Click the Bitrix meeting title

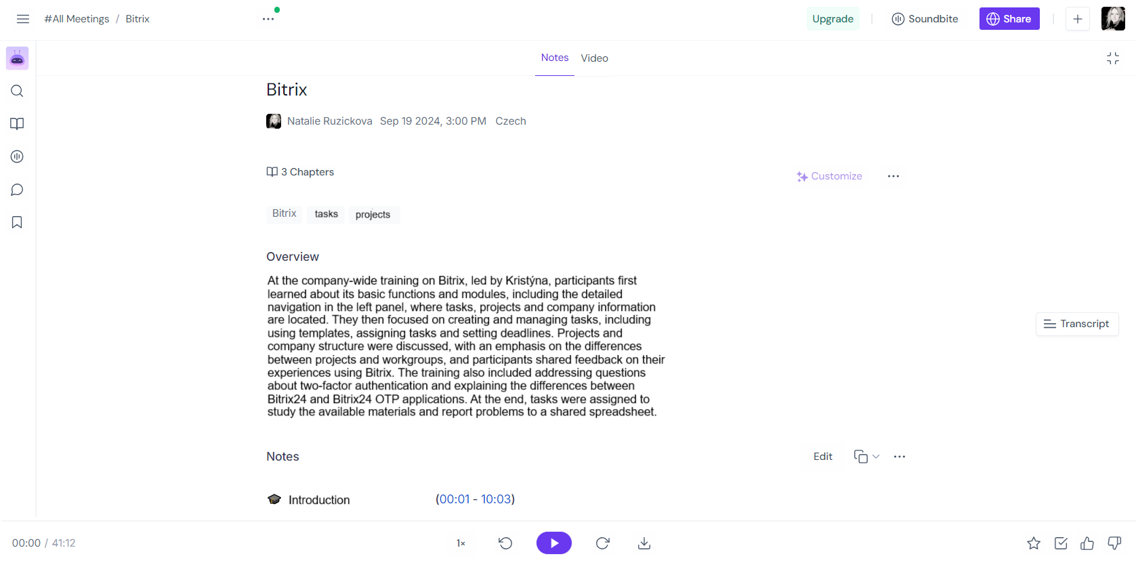click(287, 89)
